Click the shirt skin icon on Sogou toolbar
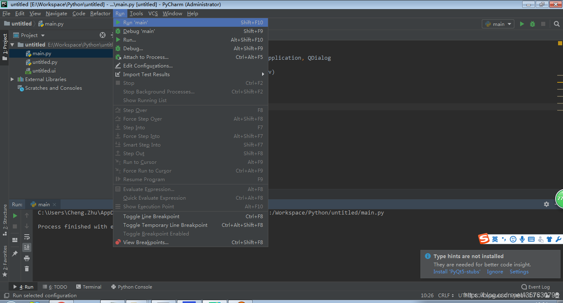This screenshot has height=303, width=563. tap(549, 239)
